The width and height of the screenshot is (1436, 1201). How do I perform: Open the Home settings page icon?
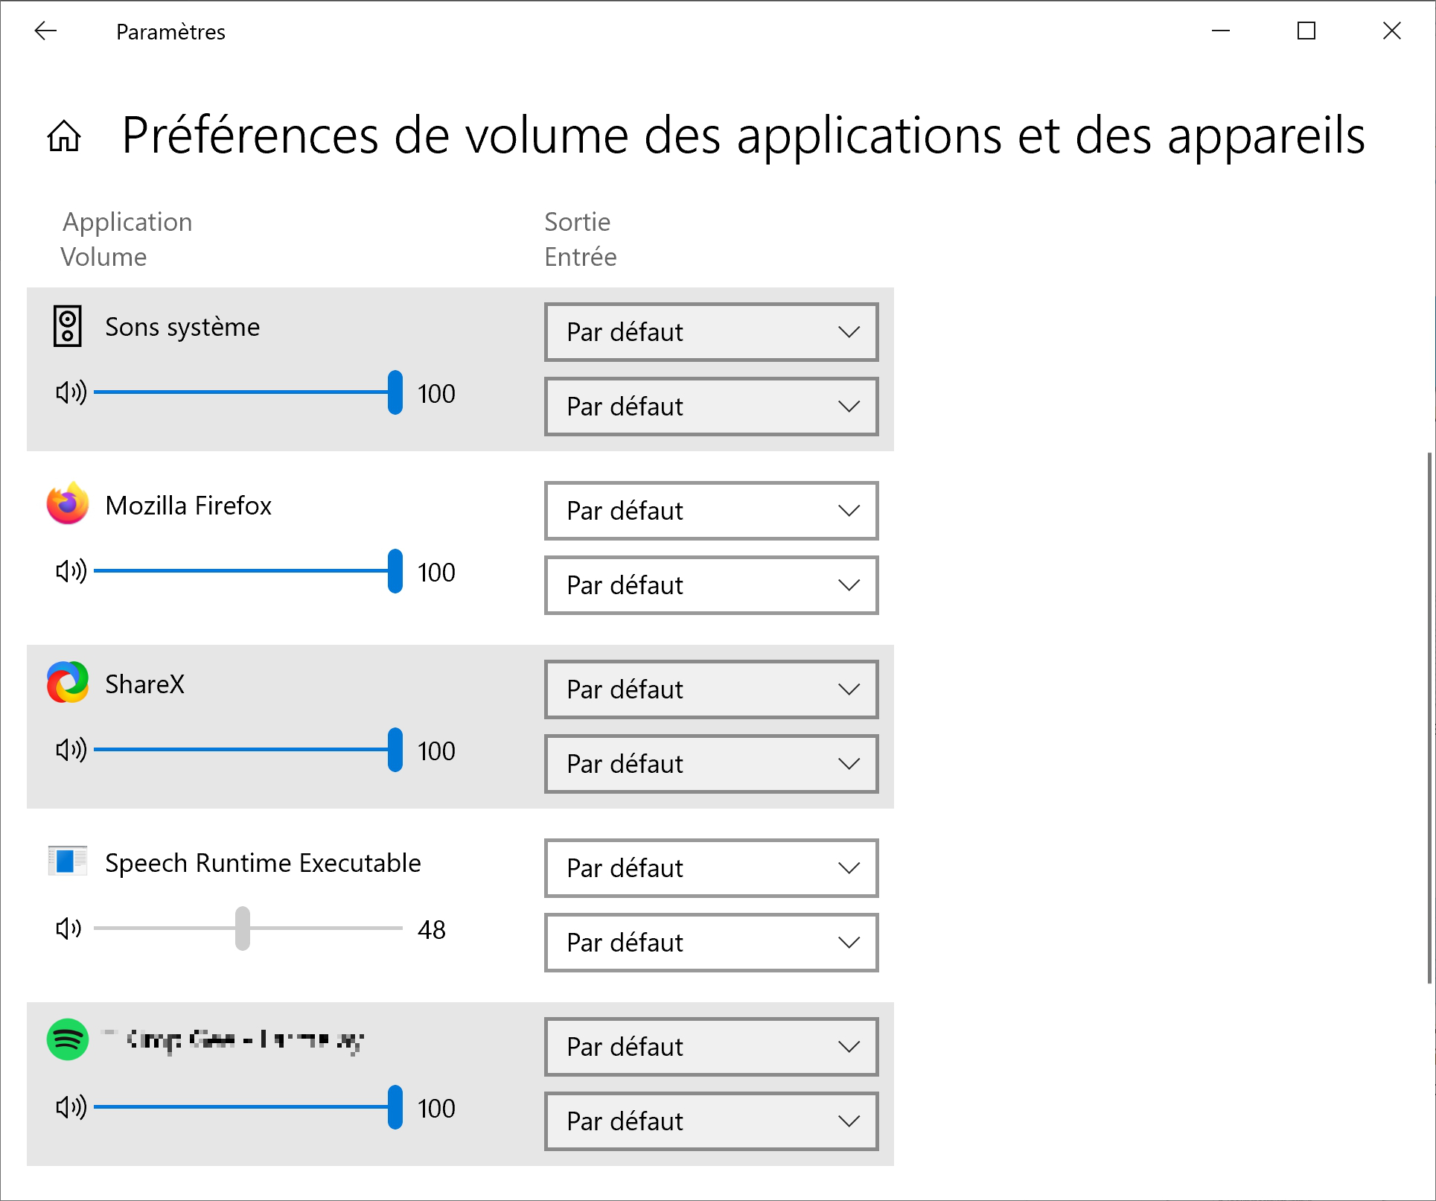pyautogui.click(x=64, y=136)
